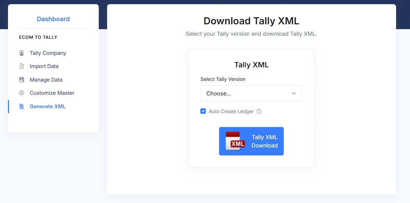
Task: Click the Generate XML file icon
Action: 22,107
